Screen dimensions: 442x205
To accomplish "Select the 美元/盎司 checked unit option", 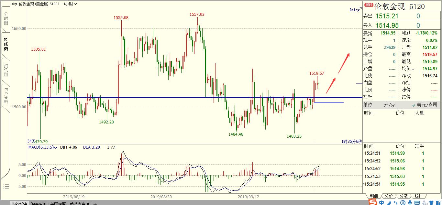I will click(x=425, y=105).
